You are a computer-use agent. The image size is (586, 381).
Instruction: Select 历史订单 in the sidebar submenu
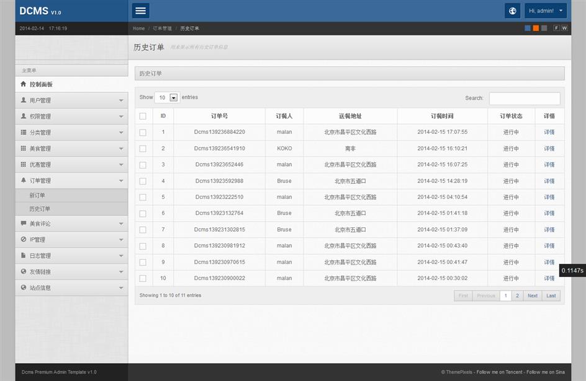[x=40, y=209]
